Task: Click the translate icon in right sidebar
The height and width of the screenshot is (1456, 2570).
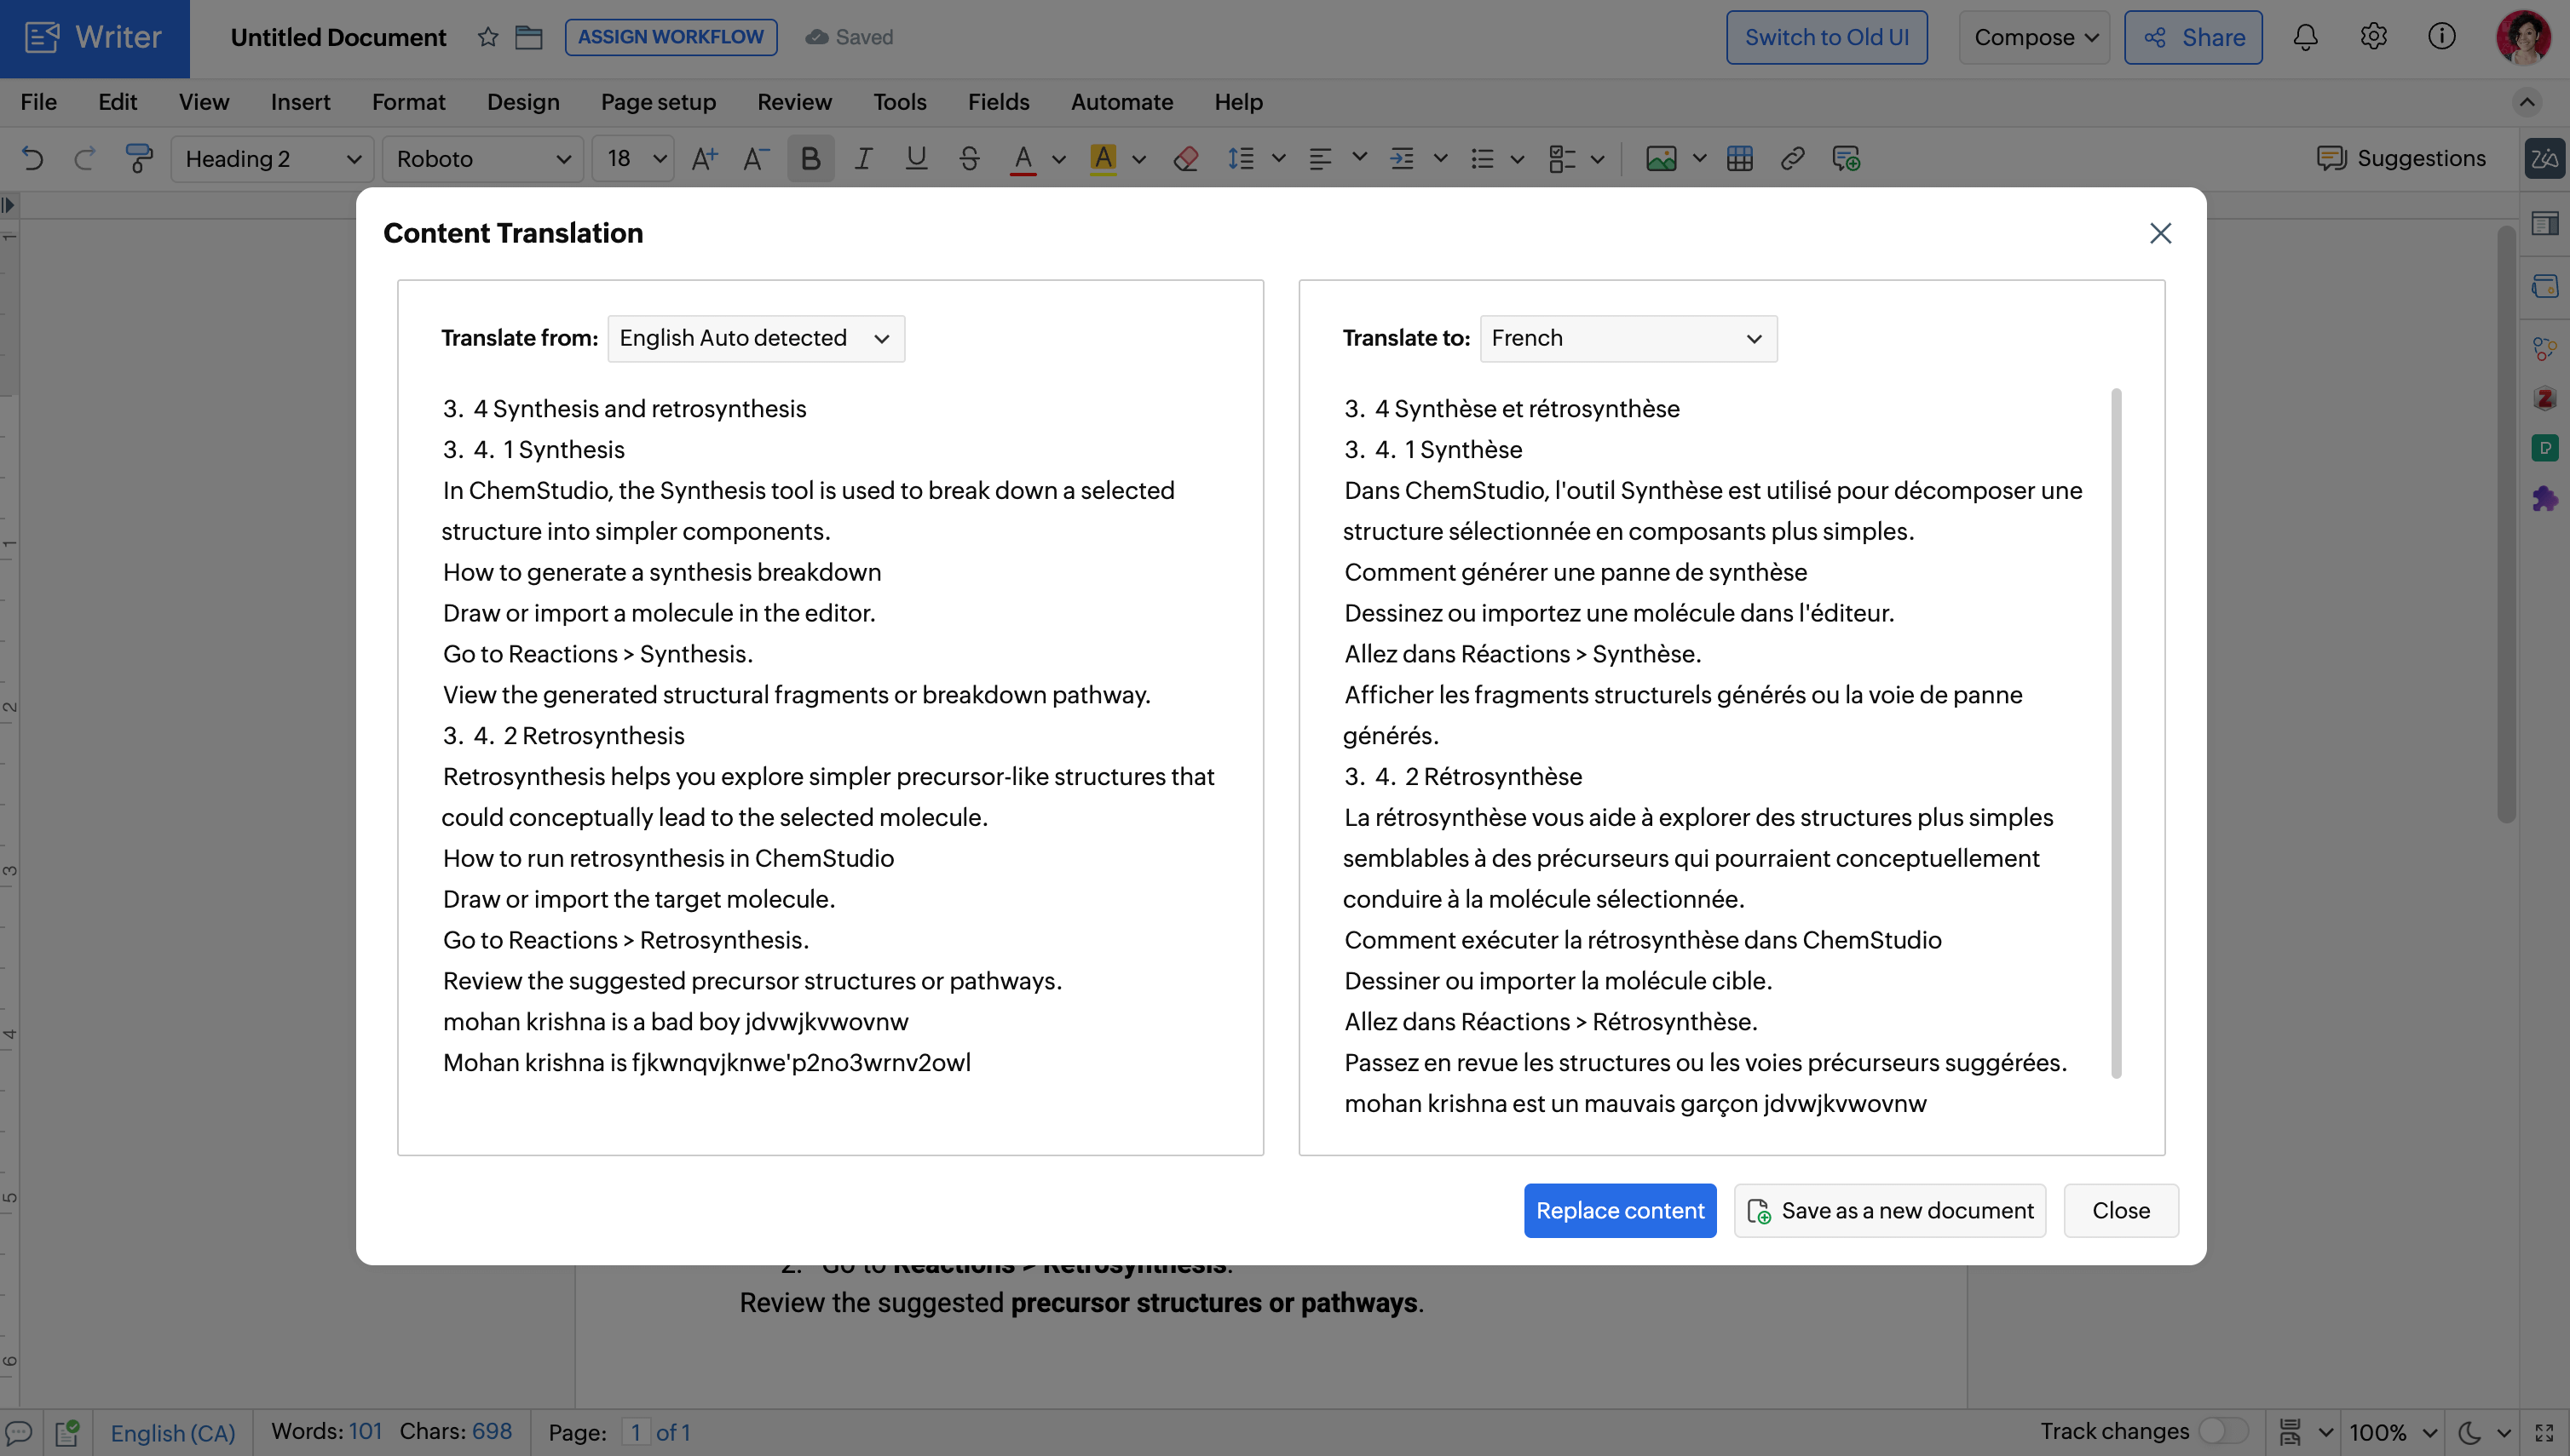Action: (x=2544, y=159)
